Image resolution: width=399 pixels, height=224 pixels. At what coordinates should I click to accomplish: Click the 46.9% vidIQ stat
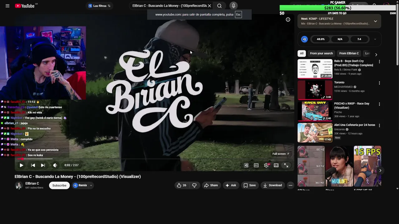point(321,39)
